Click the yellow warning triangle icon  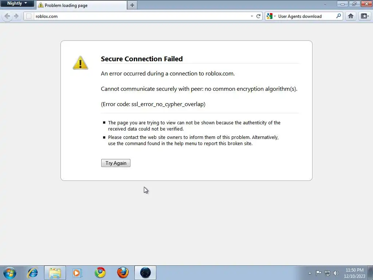tap(81, 63)
